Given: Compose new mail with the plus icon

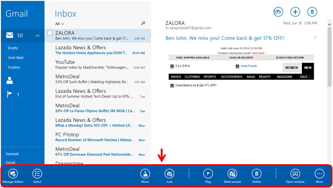Looking at the screenshot, I should pos(295,12).
